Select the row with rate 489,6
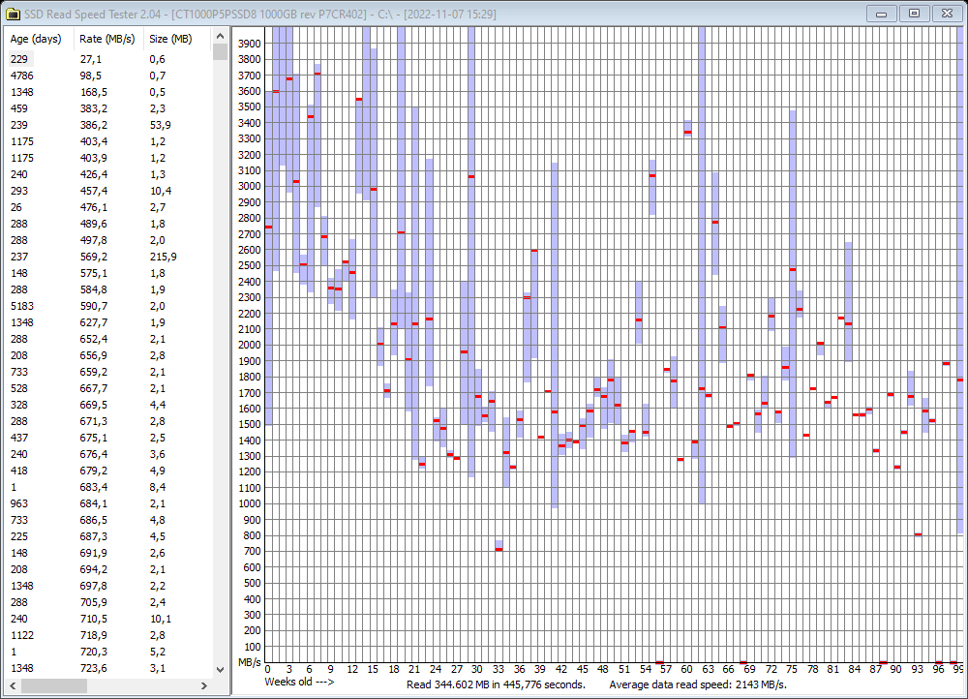 (108, 224)
